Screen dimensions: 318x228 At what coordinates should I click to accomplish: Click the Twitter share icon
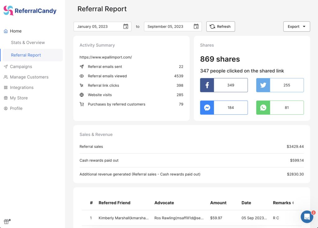[263, 85]
